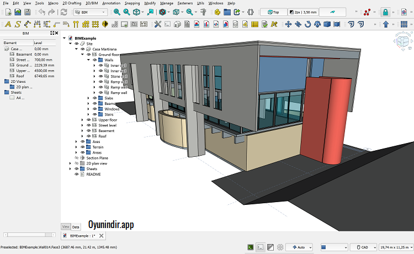Expand the Upper floor tree node
Image resolution: width=414 pixels, height=254 pixels.
click(x=82, y=120)
